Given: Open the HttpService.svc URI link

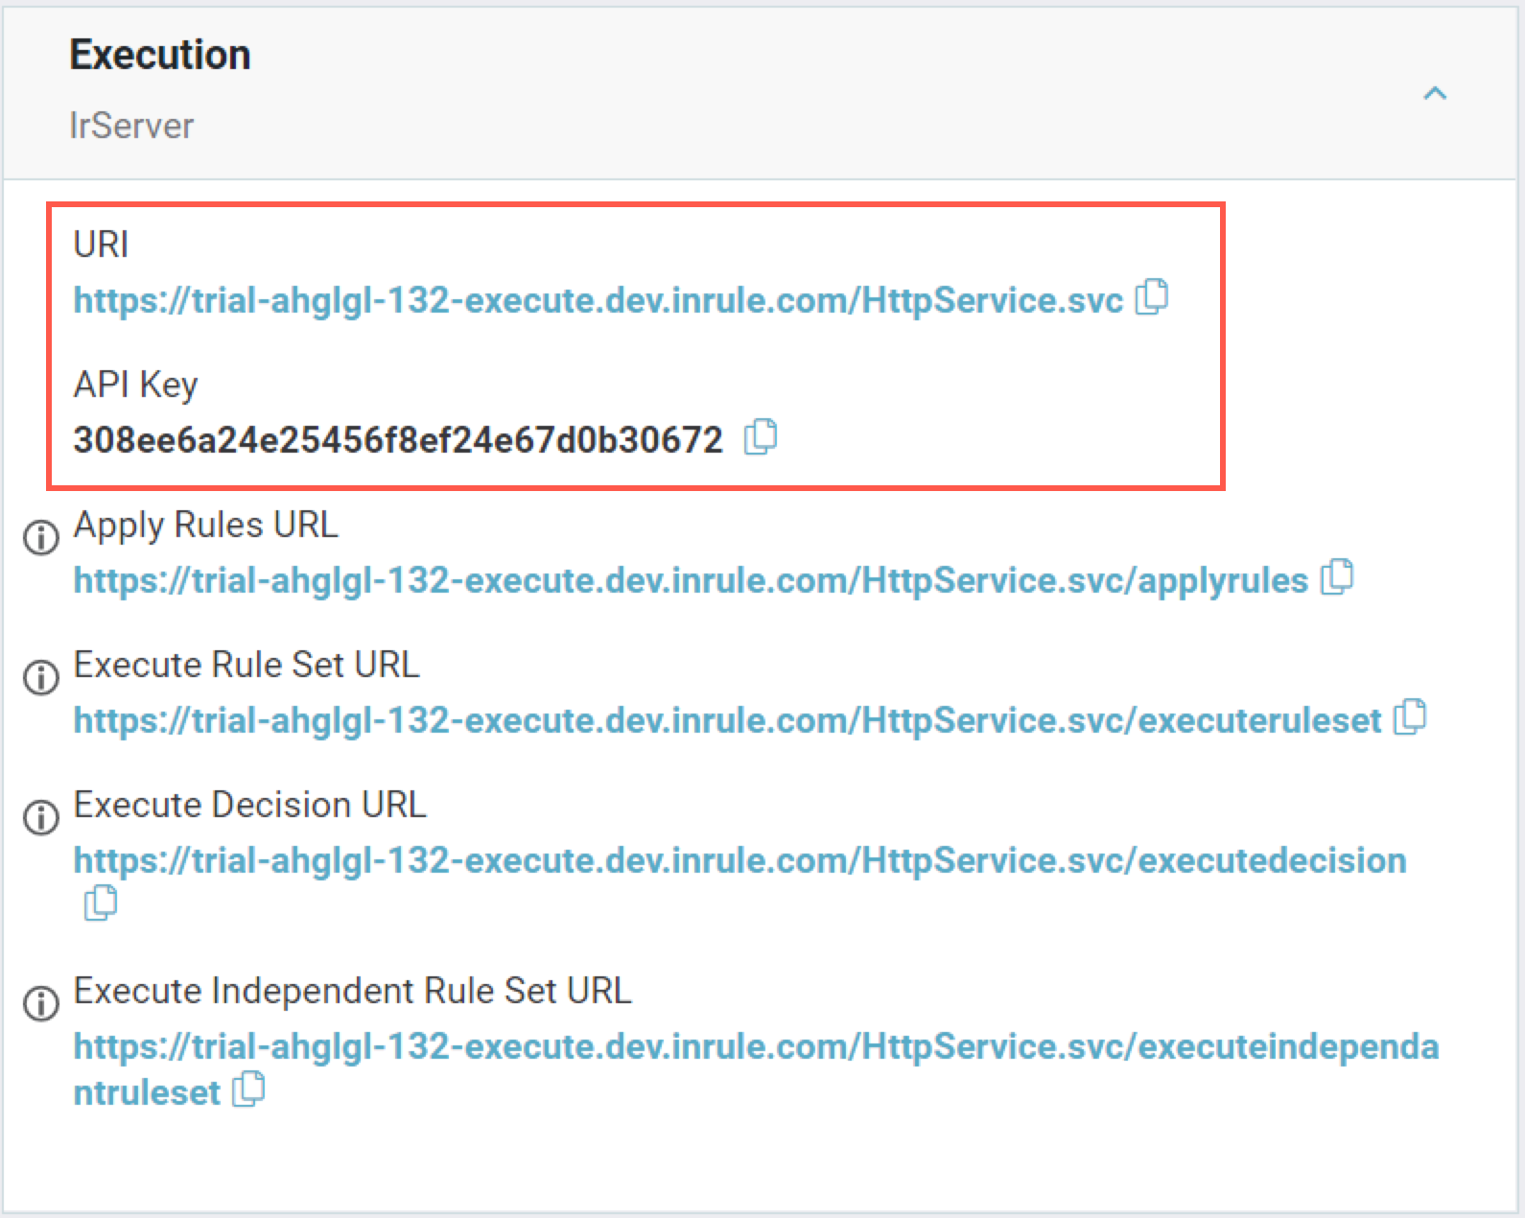Looking at the screenshot, I should tap(598, 301).
